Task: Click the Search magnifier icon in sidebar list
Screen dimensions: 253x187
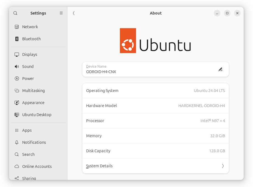Action: (x=17, y=154)
